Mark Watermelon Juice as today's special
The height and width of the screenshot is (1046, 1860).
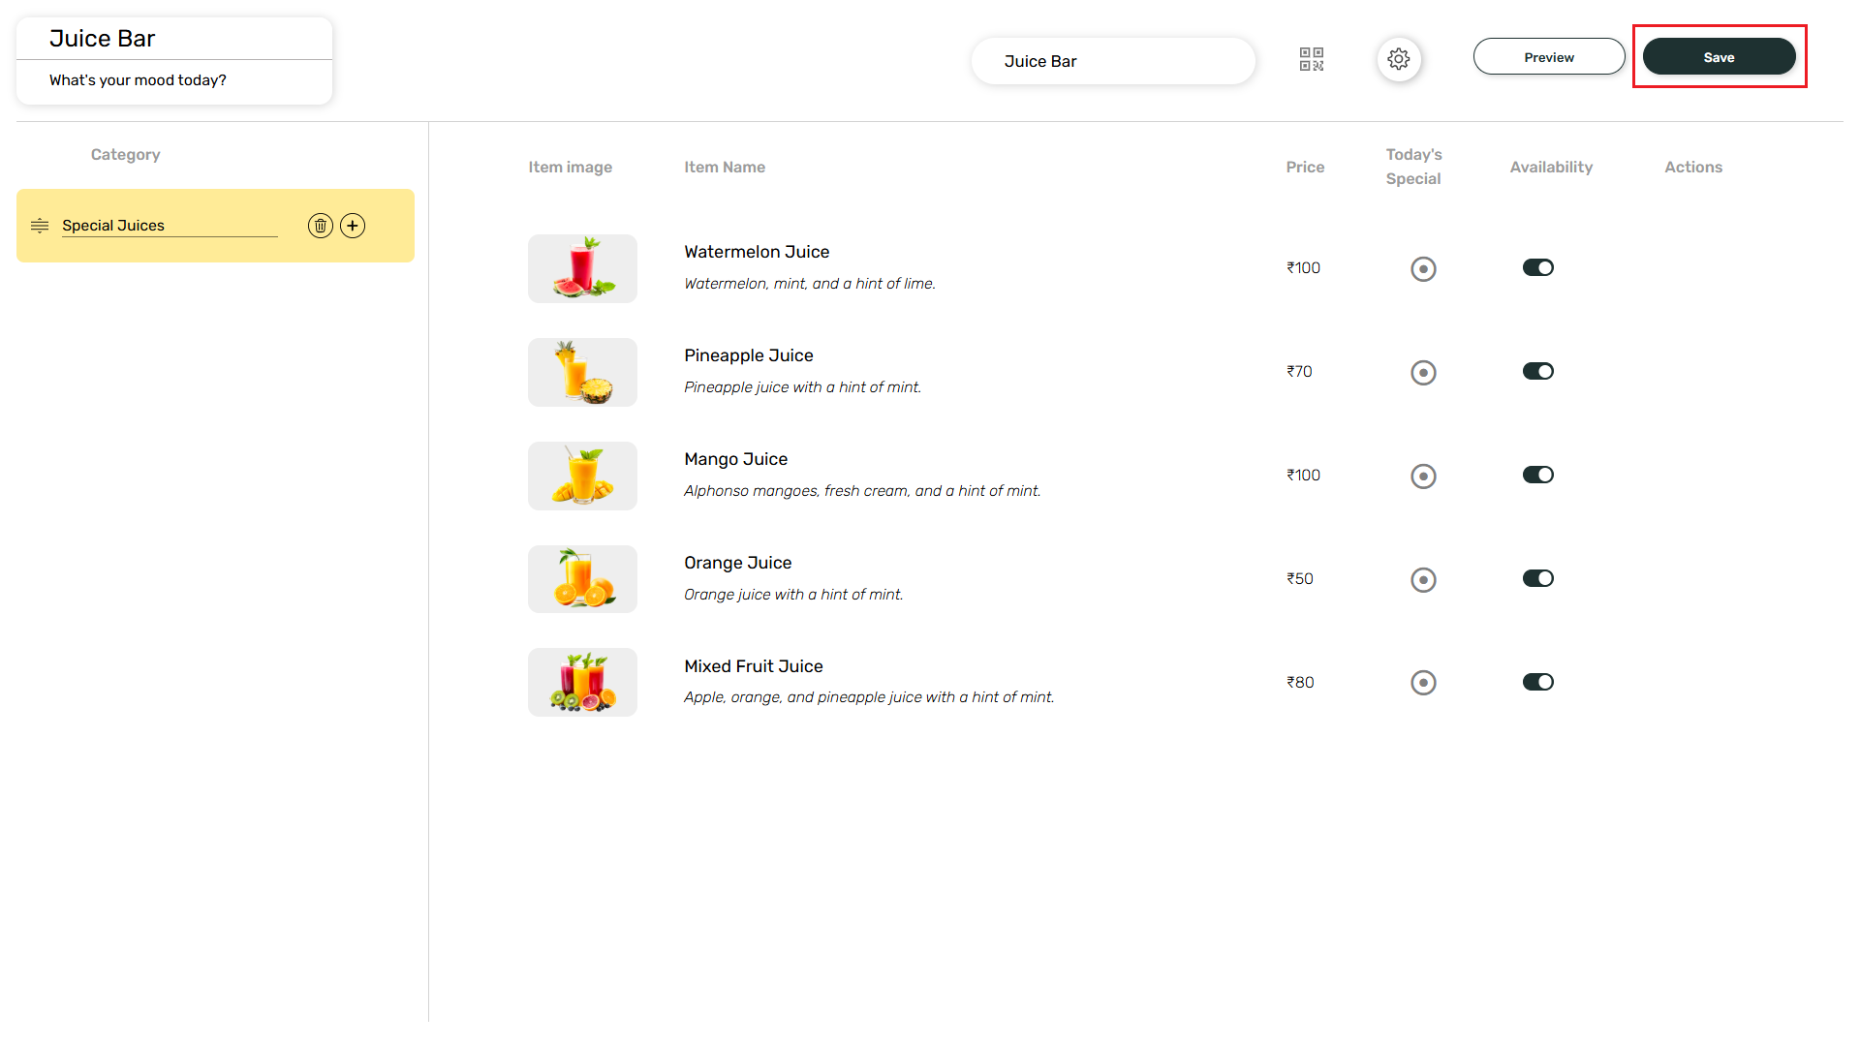[1423, 268]
